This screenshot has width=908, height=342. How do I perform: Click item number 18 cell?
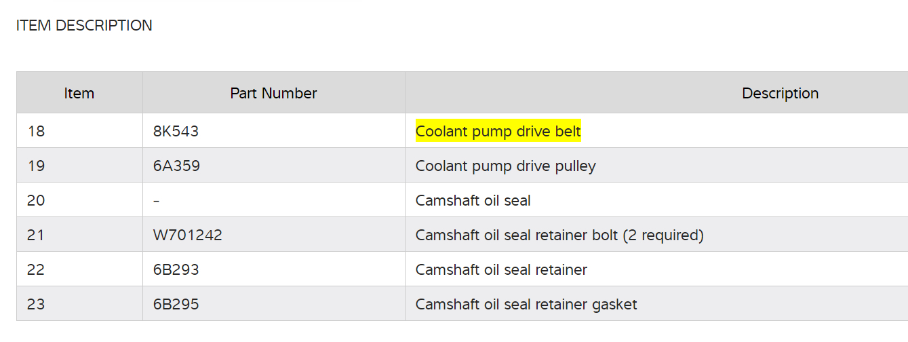tap(36, 131)
